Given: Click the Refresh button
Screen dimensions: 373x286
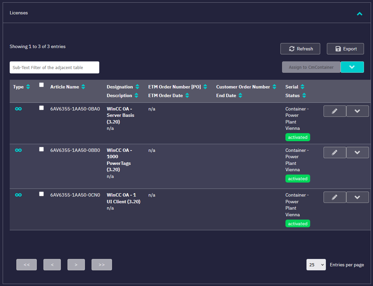Looking at the screenshot, I should click(x=300, y=49).
